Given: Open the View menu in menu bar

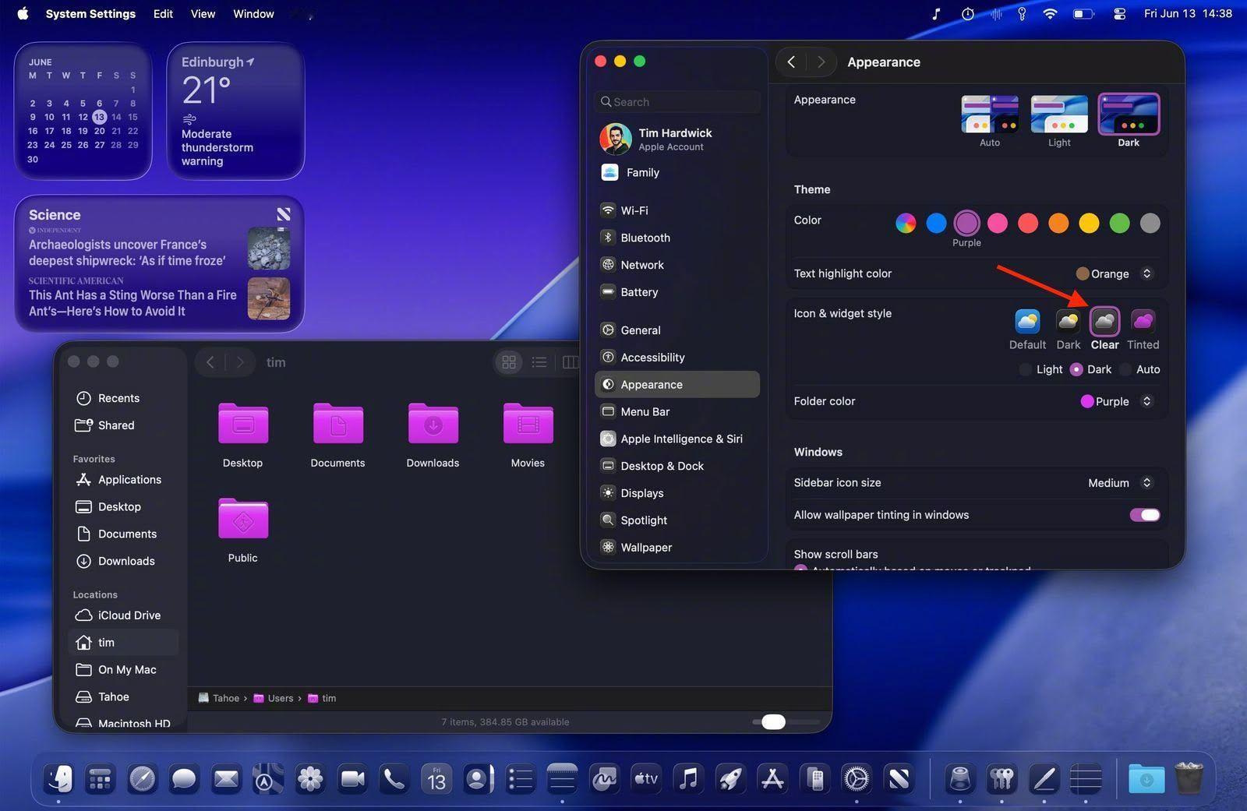Looking at the screenshot, I should (x=203, y=13).
